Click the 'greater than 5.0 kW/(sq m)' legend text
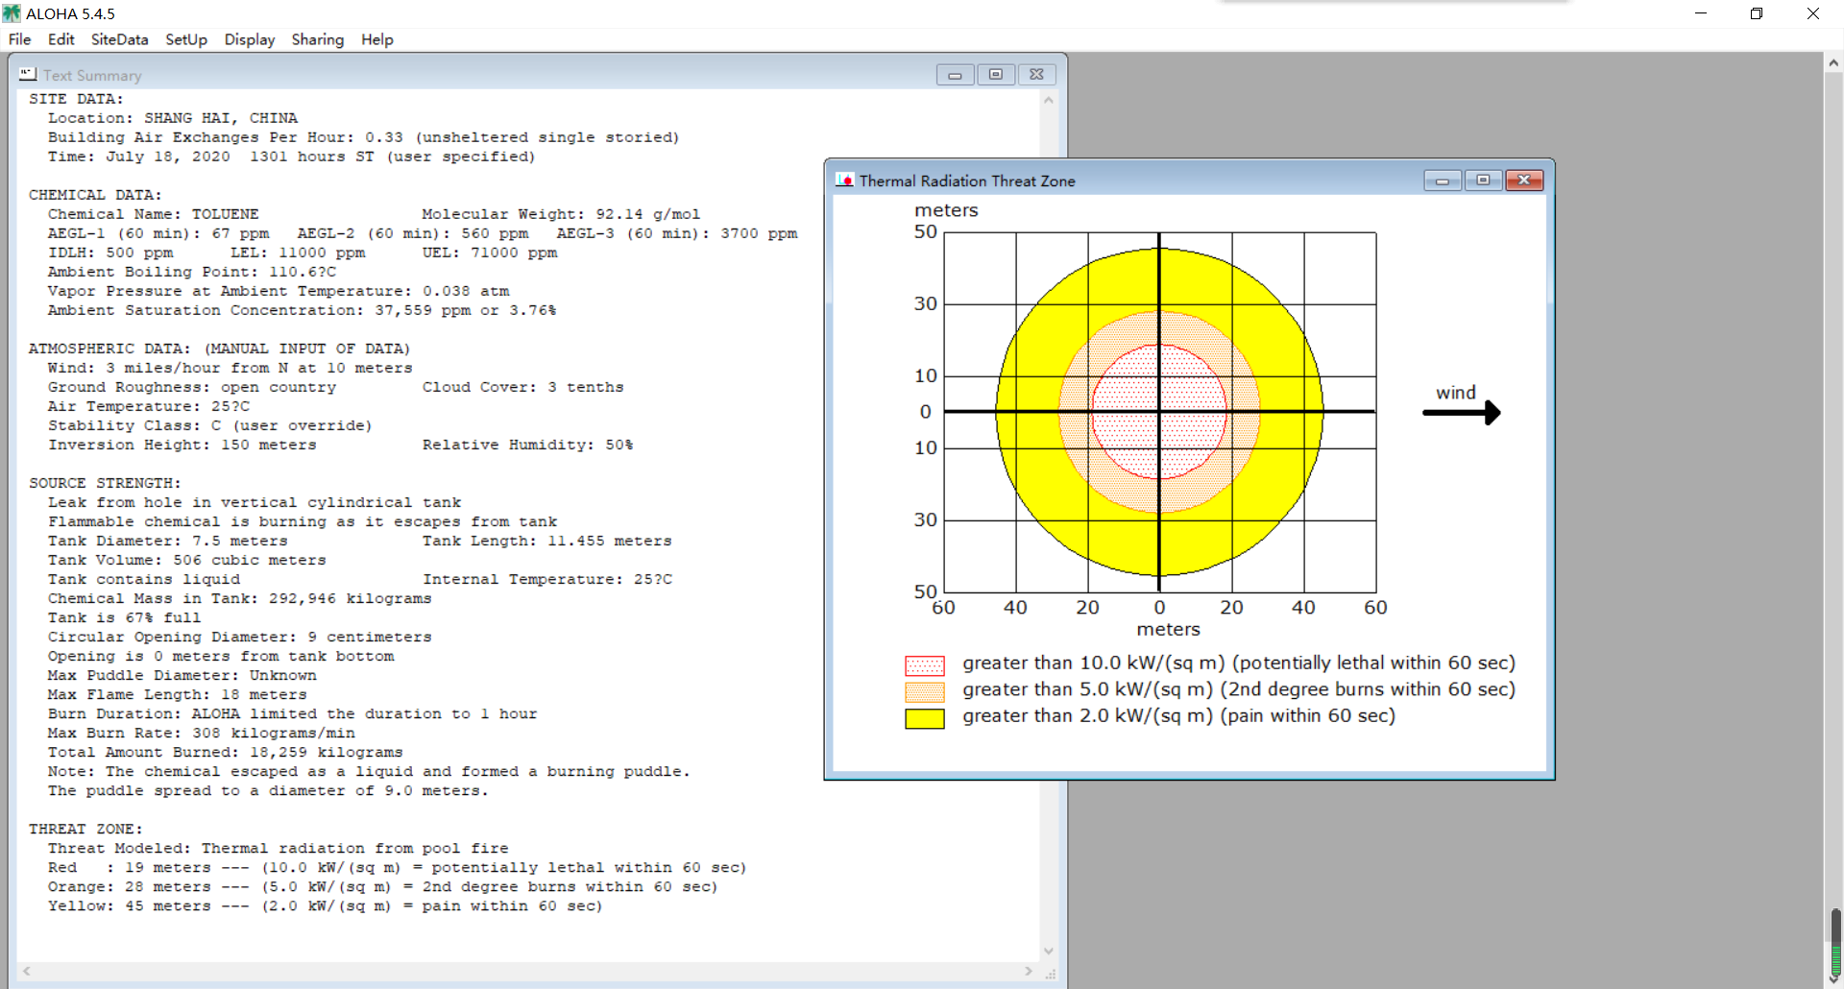 1239,689
